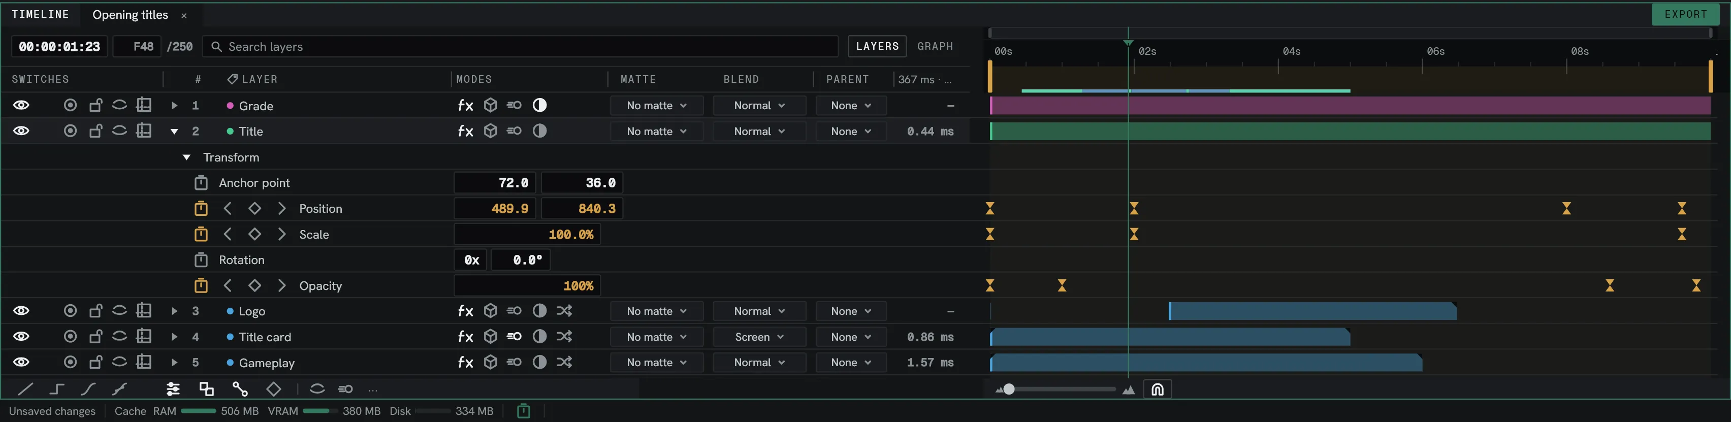Toggle the Position stopwatch
Screen dimensions: 1731x422
tap(201, 208)
